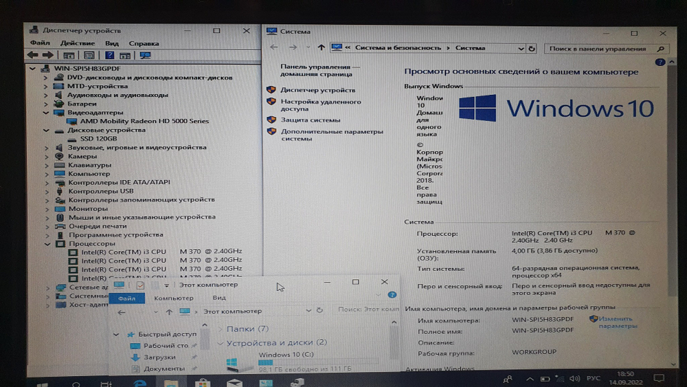
Task: Collapse the Процессоры category
Action: (47, 244)
